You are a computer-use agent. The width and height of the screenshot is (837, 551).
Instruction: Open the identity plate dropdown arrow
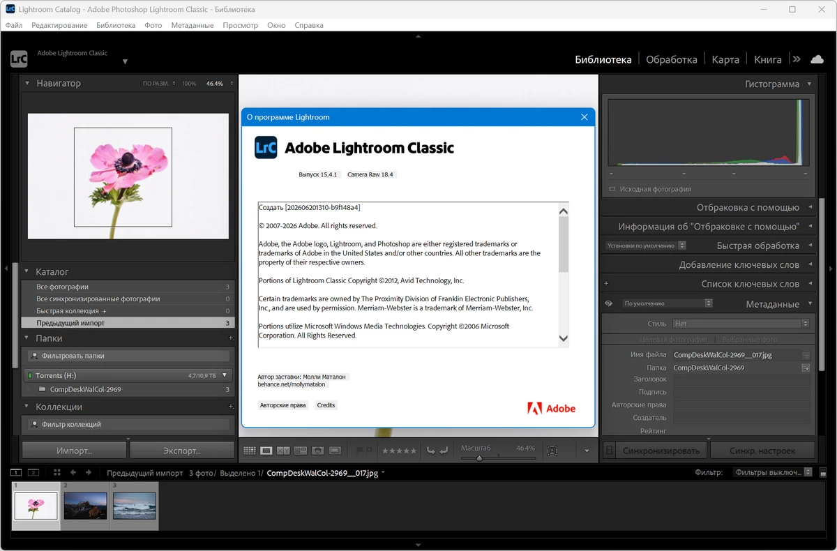click(125, 62)
